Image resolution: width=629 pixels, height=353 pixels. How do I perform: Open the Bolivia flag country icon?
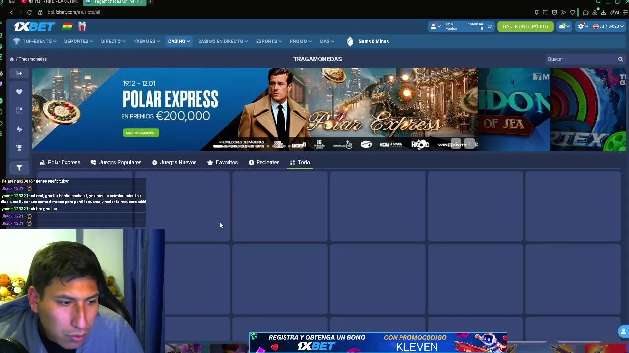coord(67,26)
